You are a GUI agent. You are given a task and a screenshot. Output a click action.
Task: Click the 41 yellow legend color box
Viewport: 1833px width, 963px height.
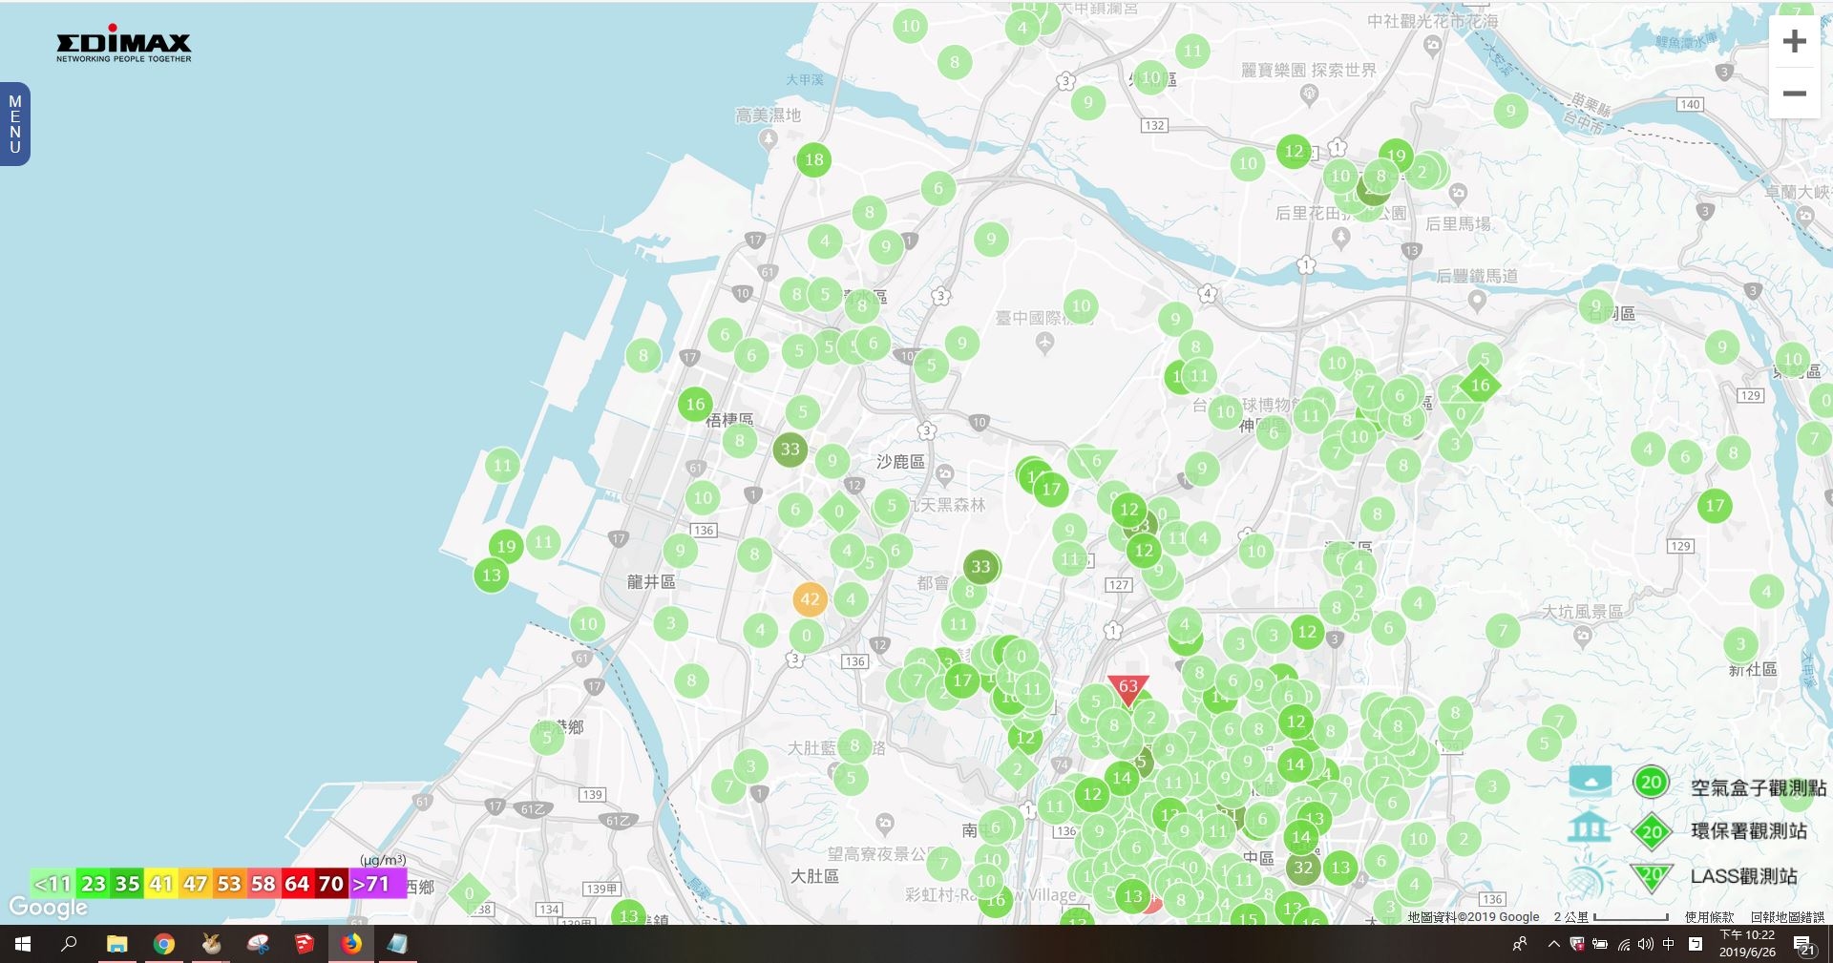click(x=161, y=884)
